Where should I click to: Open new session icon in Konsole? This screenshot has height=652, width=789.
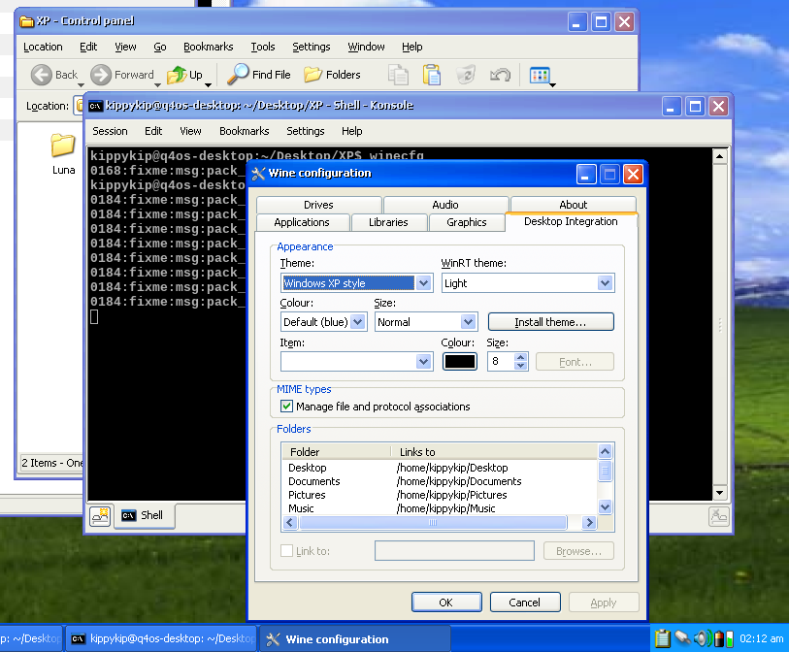[100, 516]
